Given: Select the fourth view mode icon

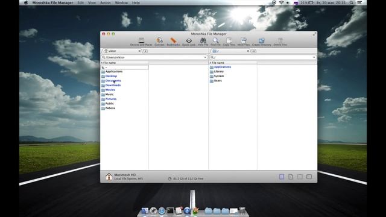Looking at the screenshot, I should pos(309,177).
